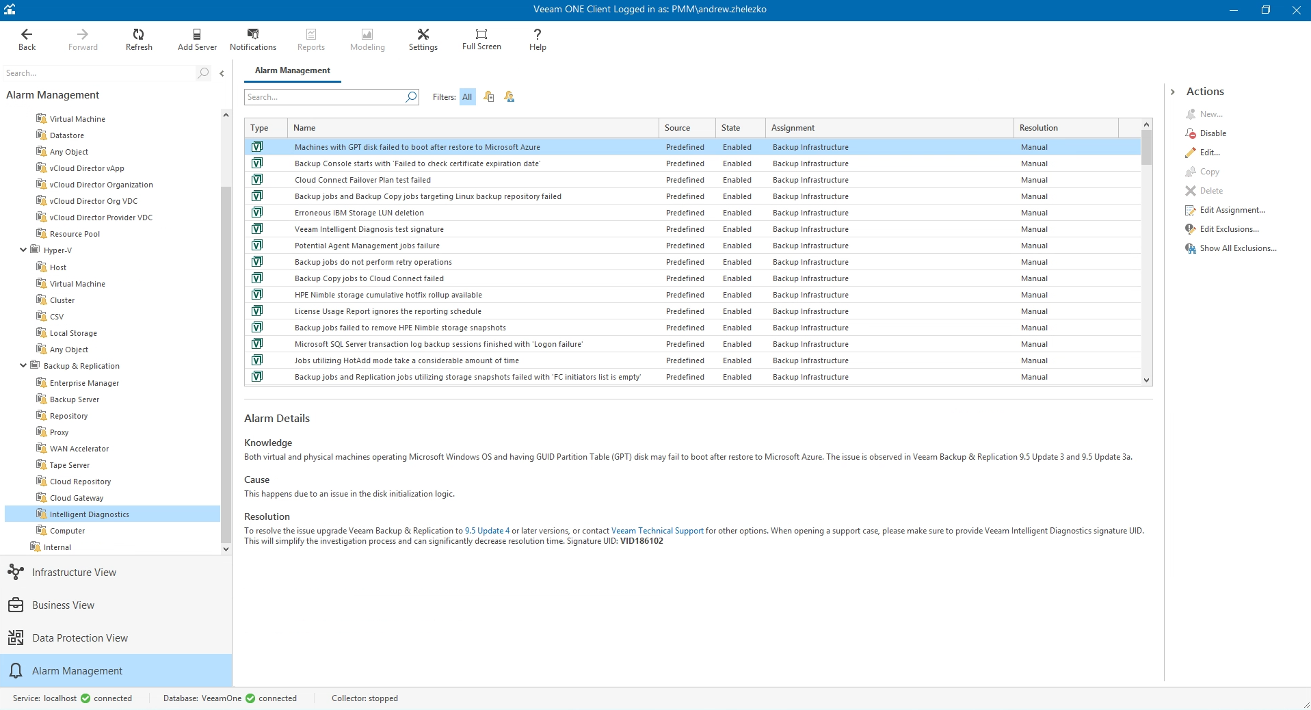Click the left tree search magnifier icon
The height and width of the screenshot is (710, 1311).
click(x=203, y=73)
